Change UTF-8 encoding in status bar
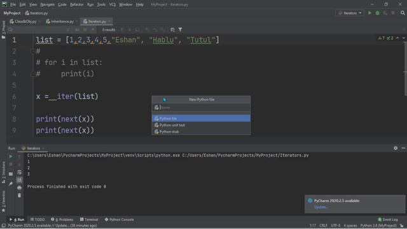 pos(336,226)
